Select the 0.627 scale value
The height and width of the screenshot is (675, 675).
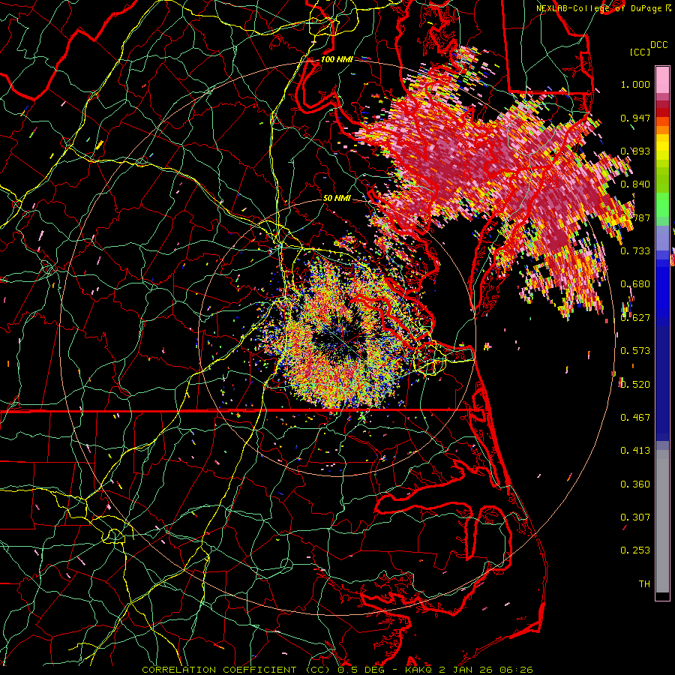click(x=635, y=318)
